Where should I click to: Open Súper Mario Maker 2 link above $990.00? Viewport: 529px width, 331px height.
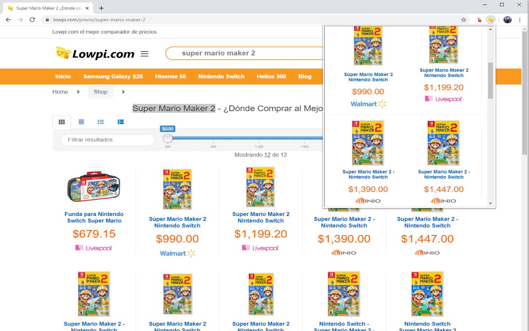click(177, 222)
